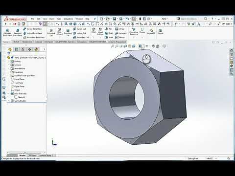Choose the Boundary Cut feature
Screen dimensions: 235x176
click(81, 37)
